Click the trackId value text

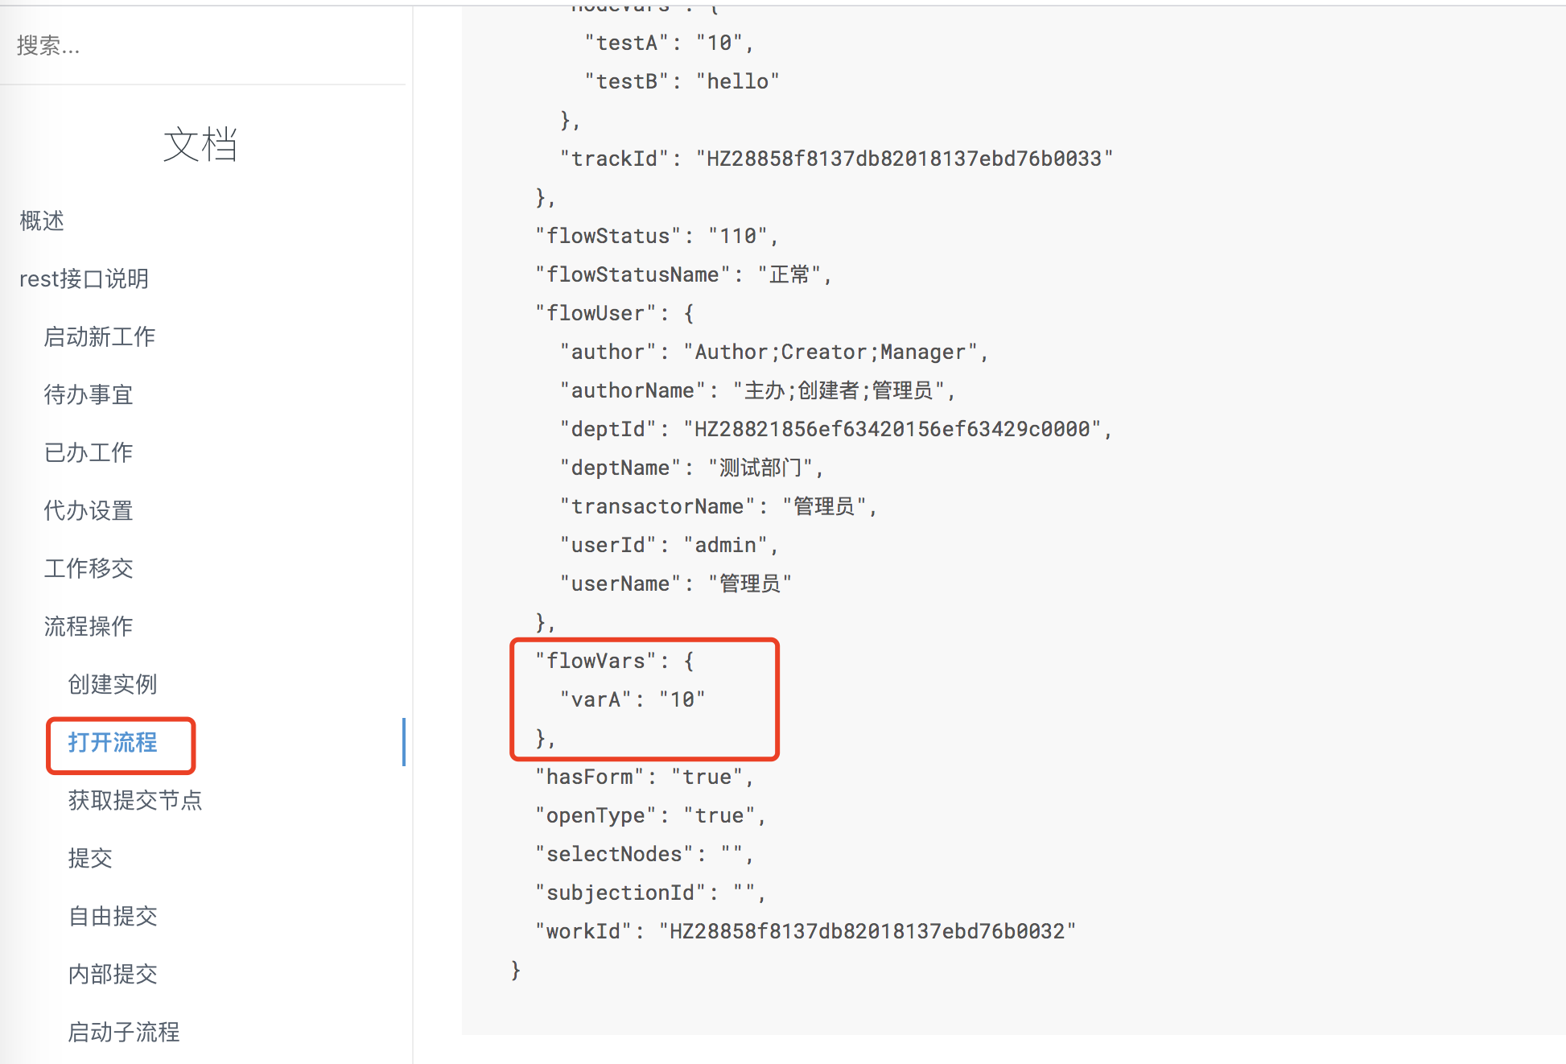[905, 159]
